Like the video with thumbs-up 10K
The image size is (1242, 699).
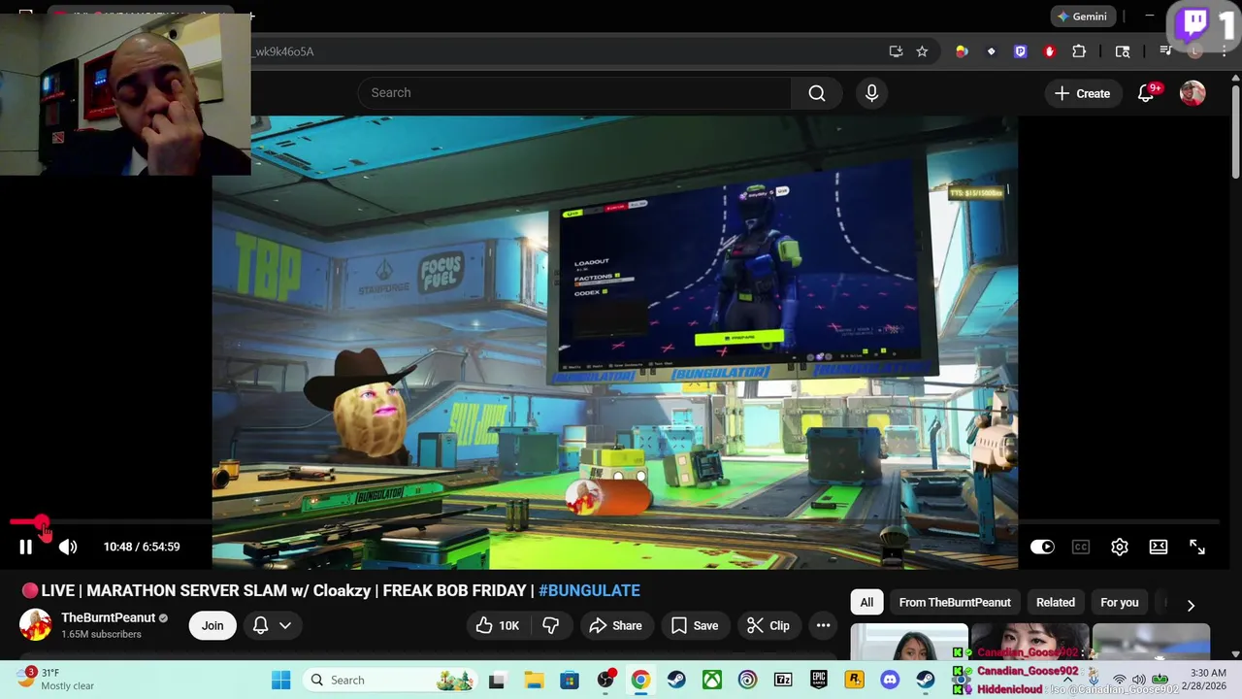pos(497,625)
